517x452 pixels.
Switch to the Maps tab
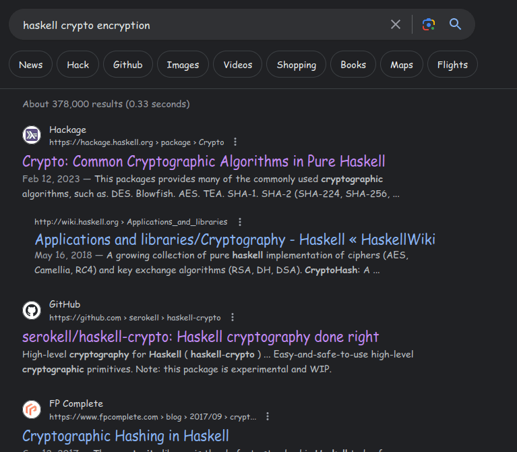(402, 64)
